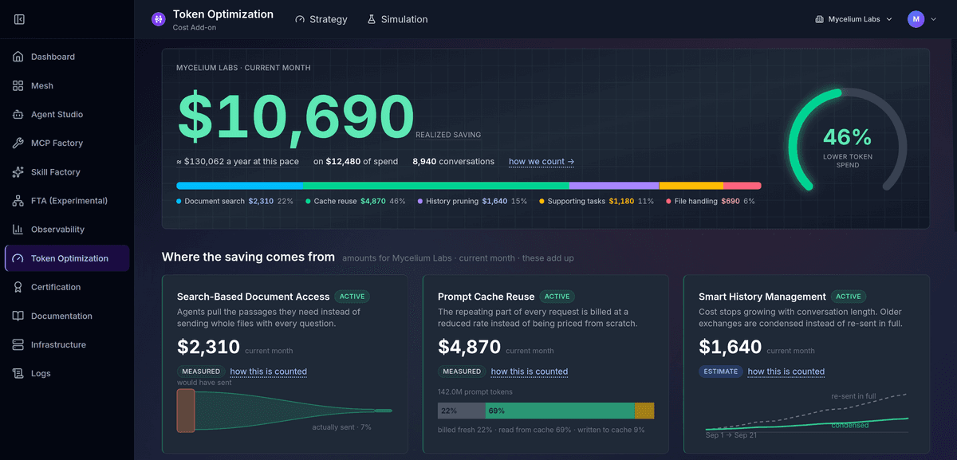Click the MEASURED badge under $4,870
This screenshot has width=957, height=460.
462,372
